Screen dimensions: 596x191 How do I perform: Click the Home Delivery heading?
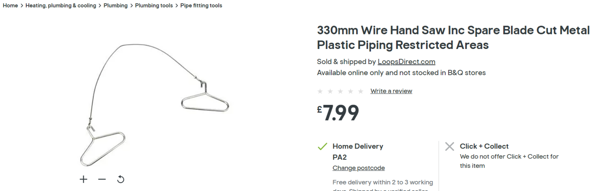pyautogui.click(x=358, y=146)
